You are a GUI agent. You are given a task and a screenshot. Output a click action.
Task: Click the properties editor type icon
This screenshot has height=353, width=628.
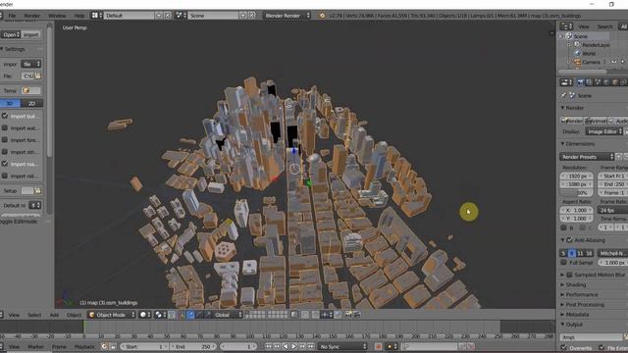click(x=566, y=82)
